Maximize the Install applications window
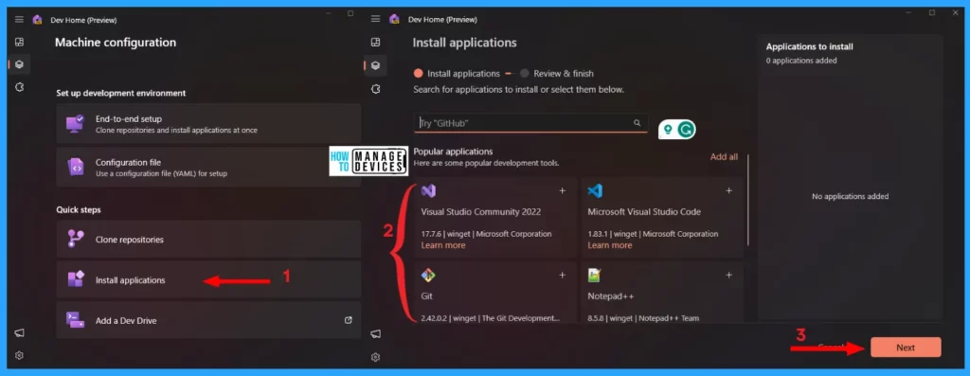Viewport: 970px width, 376px height. (932, 12)
